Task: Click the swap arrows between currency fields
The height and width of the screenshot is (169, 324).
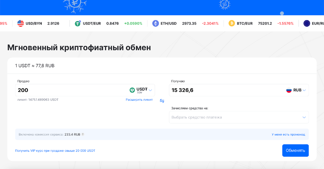Action: pos(162,101)
